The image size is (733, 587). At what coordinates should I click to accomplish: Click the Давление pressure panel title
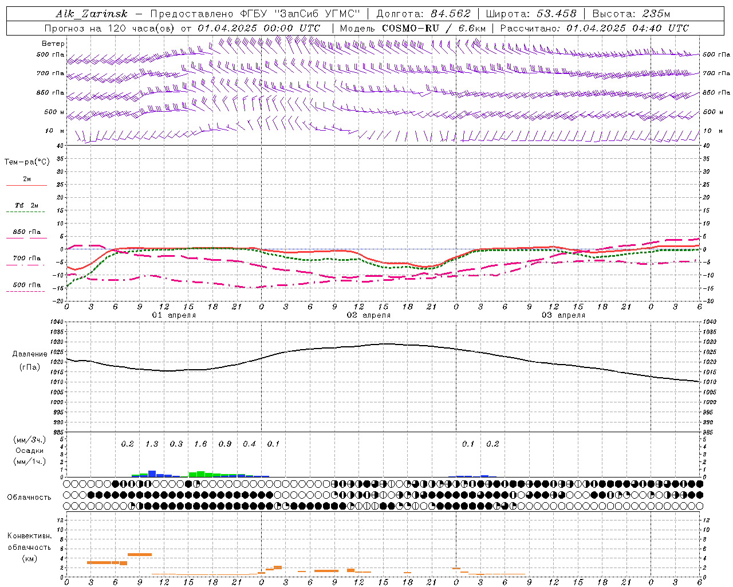tap(30, 354)
